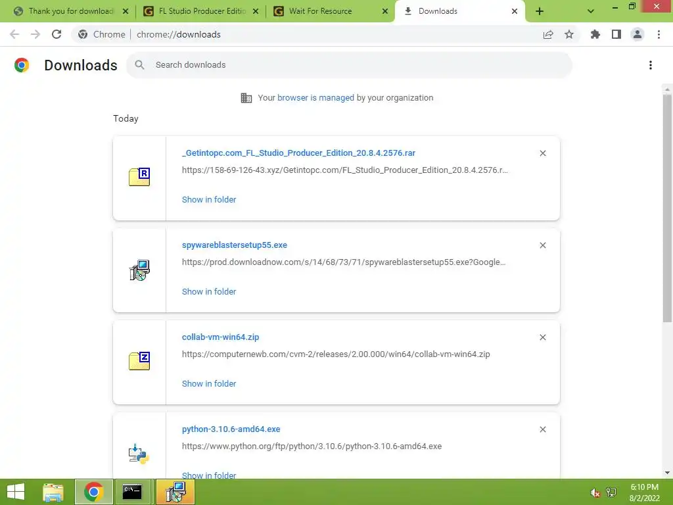The width and height of the screenshot is (673, 505).
Task: Click the spywareblaster installer file icon
Action: pyautogui.click(x=139, y=270)
